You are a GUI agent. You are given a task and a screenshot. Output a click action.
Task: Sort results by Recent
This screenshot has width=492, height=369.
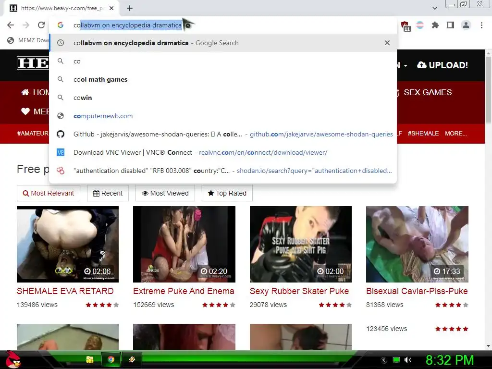click(x=108, y=193)
